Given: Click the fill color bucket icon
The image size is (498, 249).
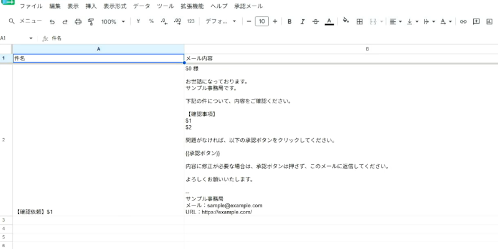Looking at the screenshot, I should tap(345, 21).
